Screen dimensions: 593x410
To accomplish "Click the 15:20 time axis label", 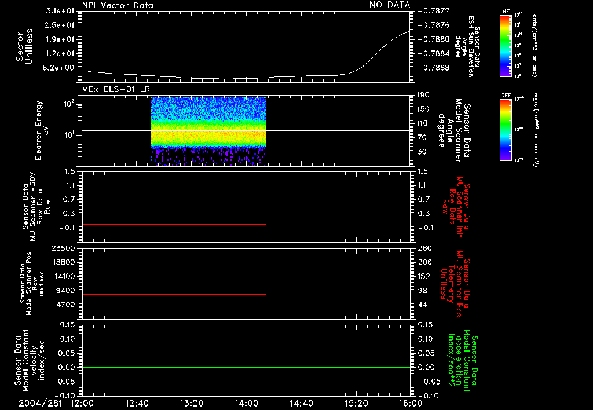I will pyautogui.click(x=356, y=403).
